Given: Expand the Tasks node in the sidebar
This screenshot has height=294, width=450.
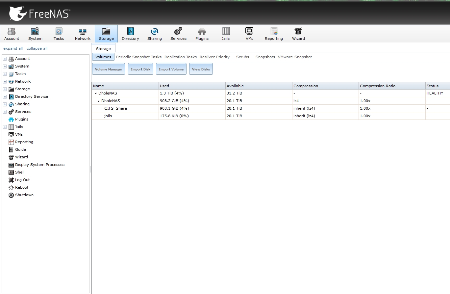Looking at the screenshot, I should tap(5, 74).
